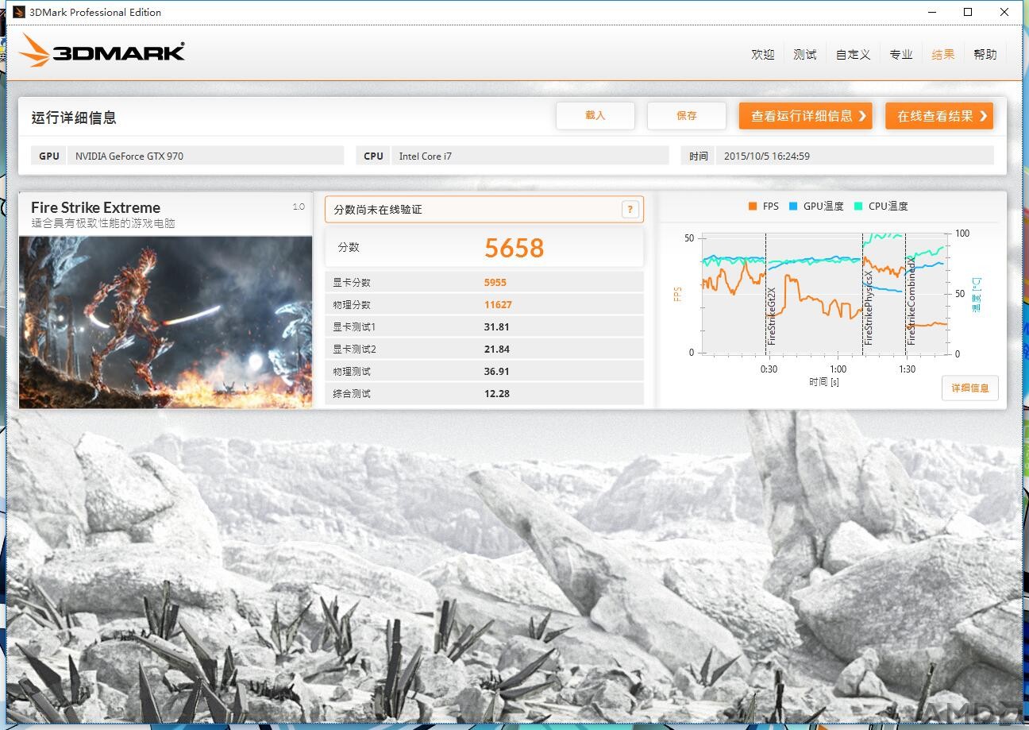The image size is (1029, 730).
Task: Click the Fire Strike Extreme title
Action: pyautogui.click(x=95, y=207)
